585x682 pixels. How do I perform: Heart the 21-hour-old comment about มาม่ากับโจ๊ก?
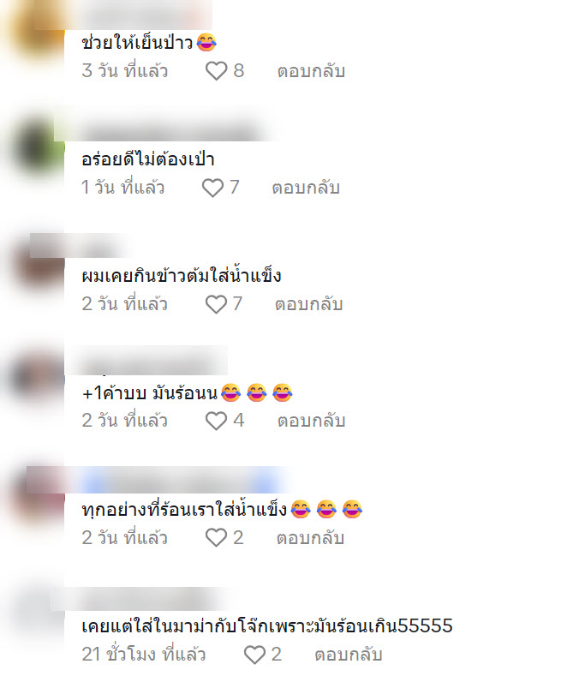point(254,655)
